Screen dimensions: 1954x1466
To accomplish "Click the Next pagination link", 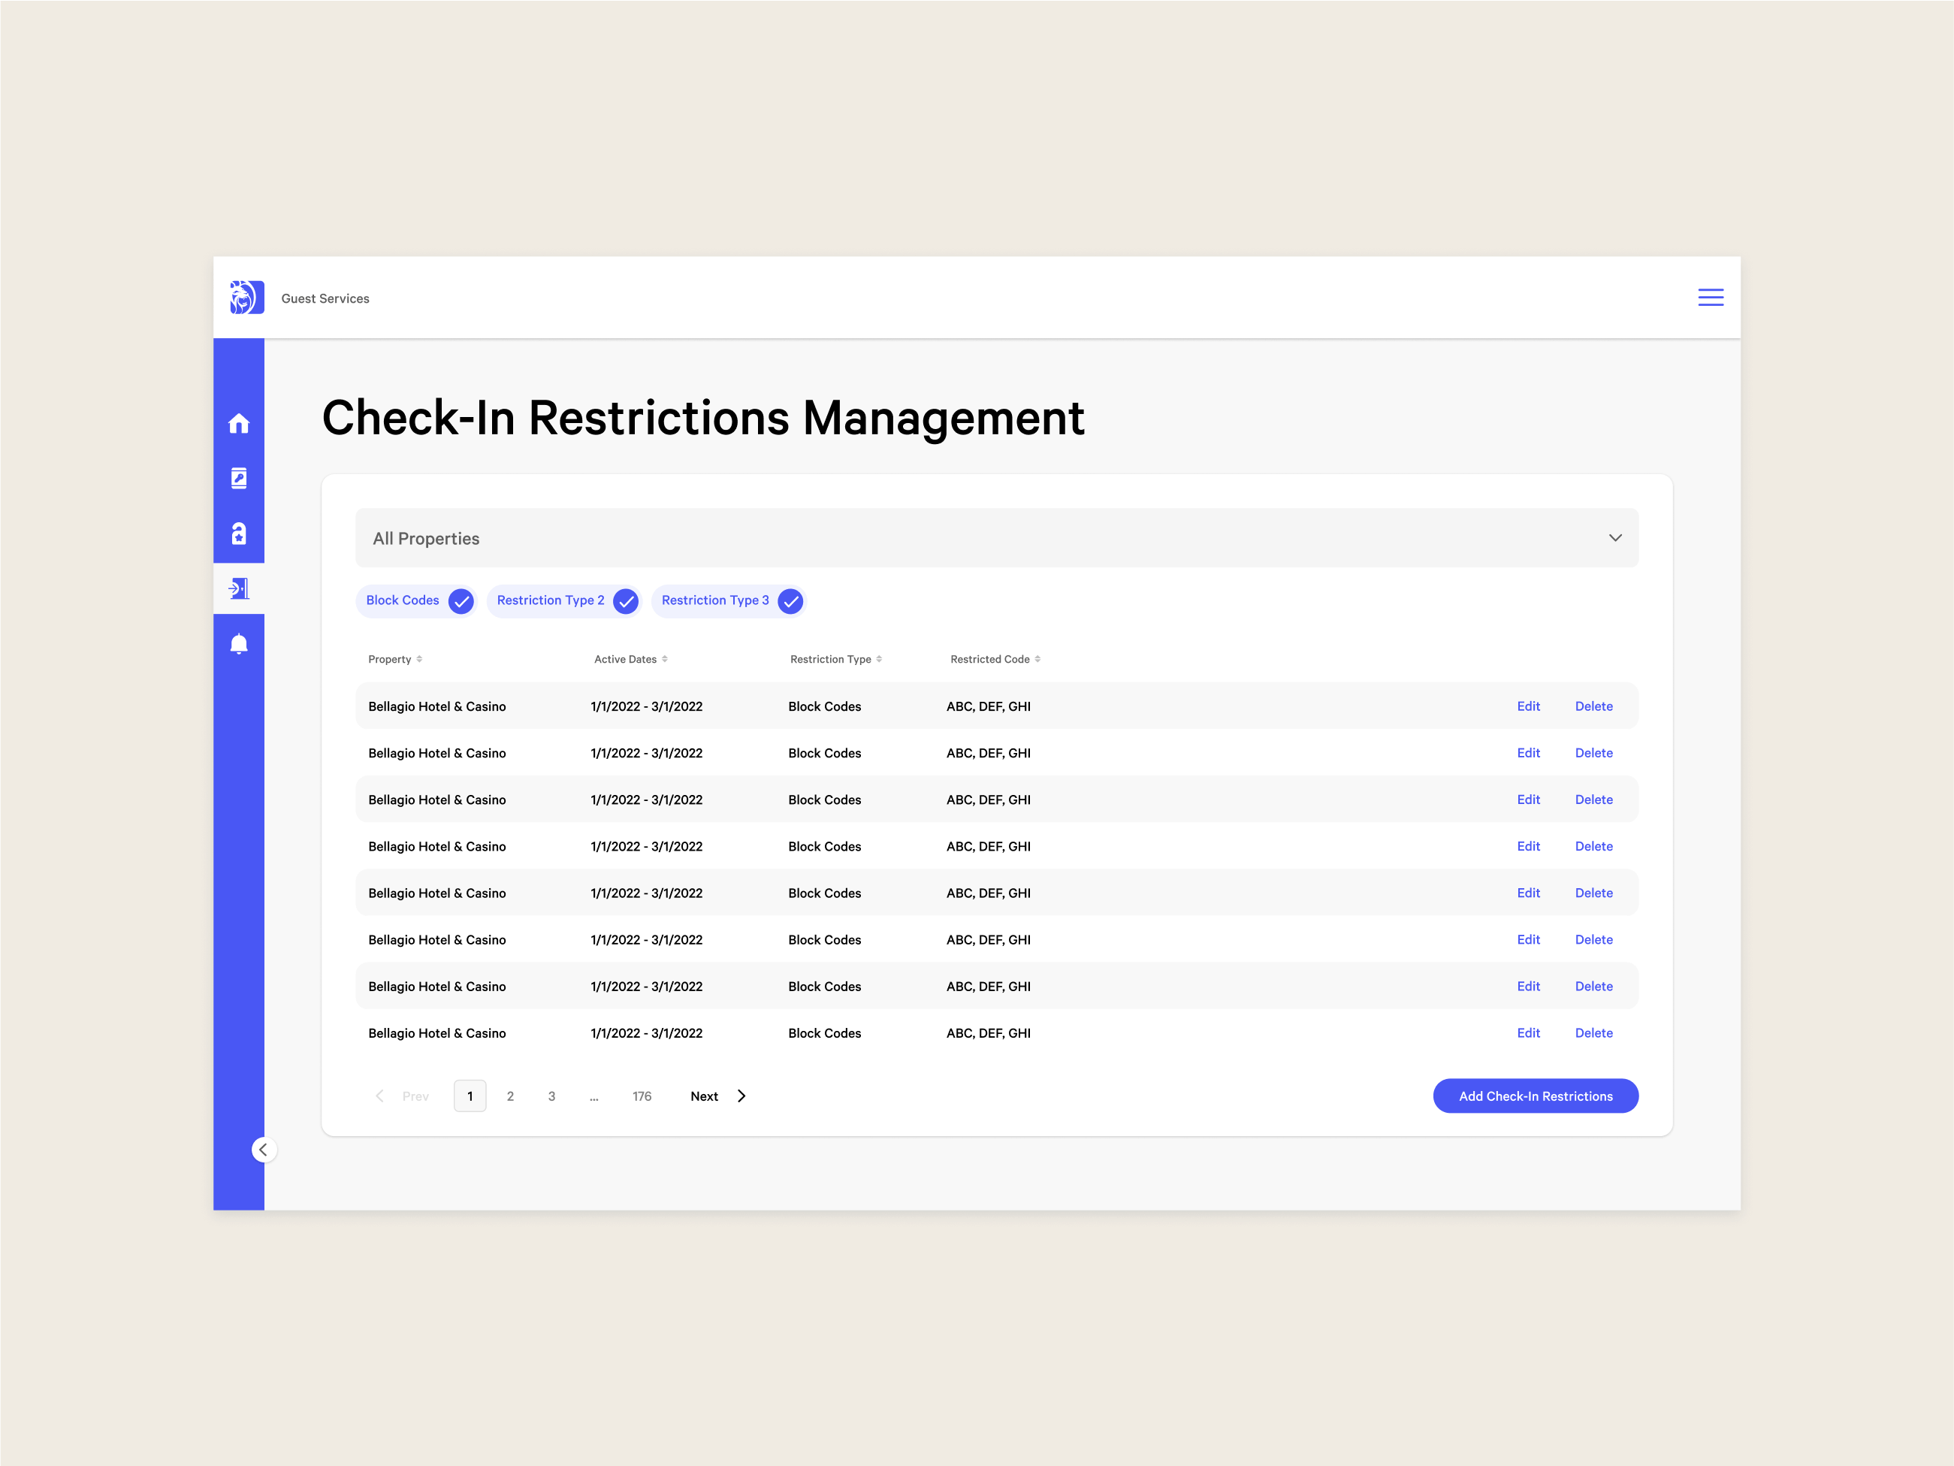I will tap(704, 1096).
